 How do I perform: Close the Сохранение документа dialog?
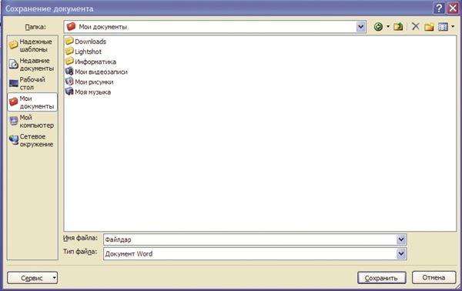(x=453, y=8)
